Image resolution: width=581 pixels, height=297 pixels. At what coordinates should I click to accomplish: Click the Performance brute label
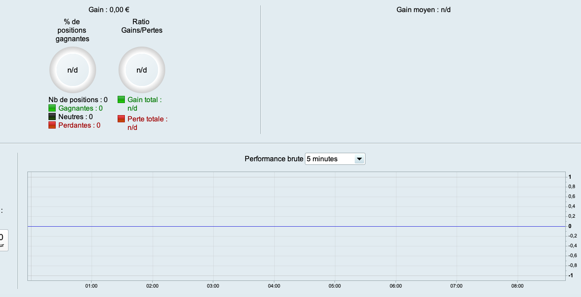274,159
